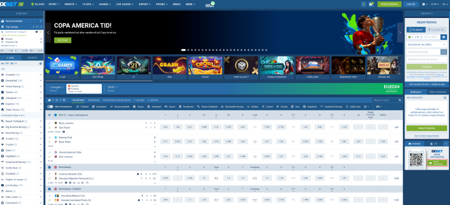Favorite South Korea K League 2 game star
The width and height of the screenshot is (450, 205).
pyautogui.click(x=40, y=32)
